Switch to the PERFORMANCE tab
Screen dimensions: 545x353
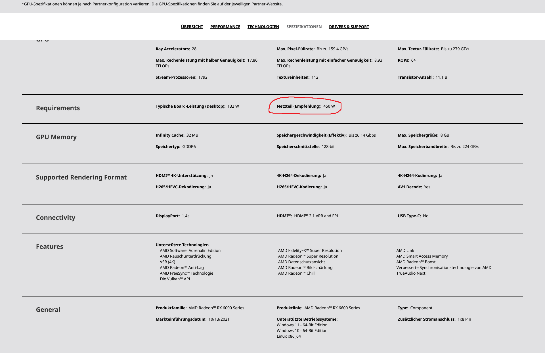pos(225,27)
